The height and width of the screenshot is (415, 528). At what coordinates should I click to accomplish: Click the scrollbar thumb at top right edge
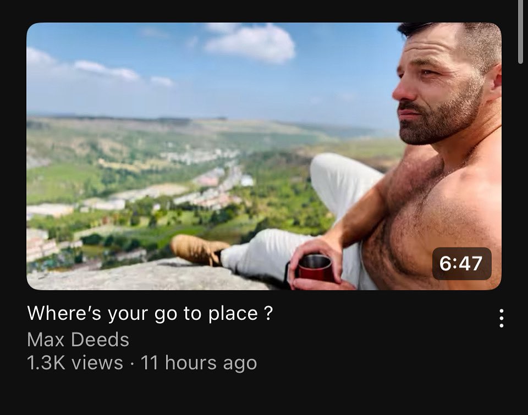coord(521,31)
